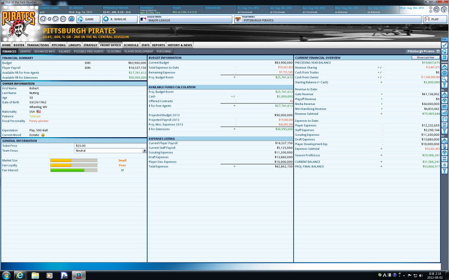
Task: Click the printer icon in right sidebar
Action: [x=444, y=51]
